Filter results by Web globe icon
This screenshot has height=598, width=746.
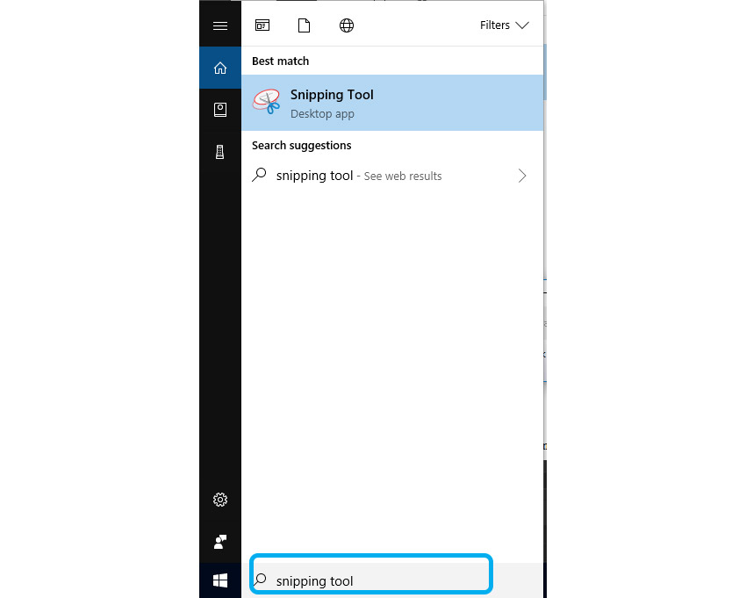click(x=347, y=25)
